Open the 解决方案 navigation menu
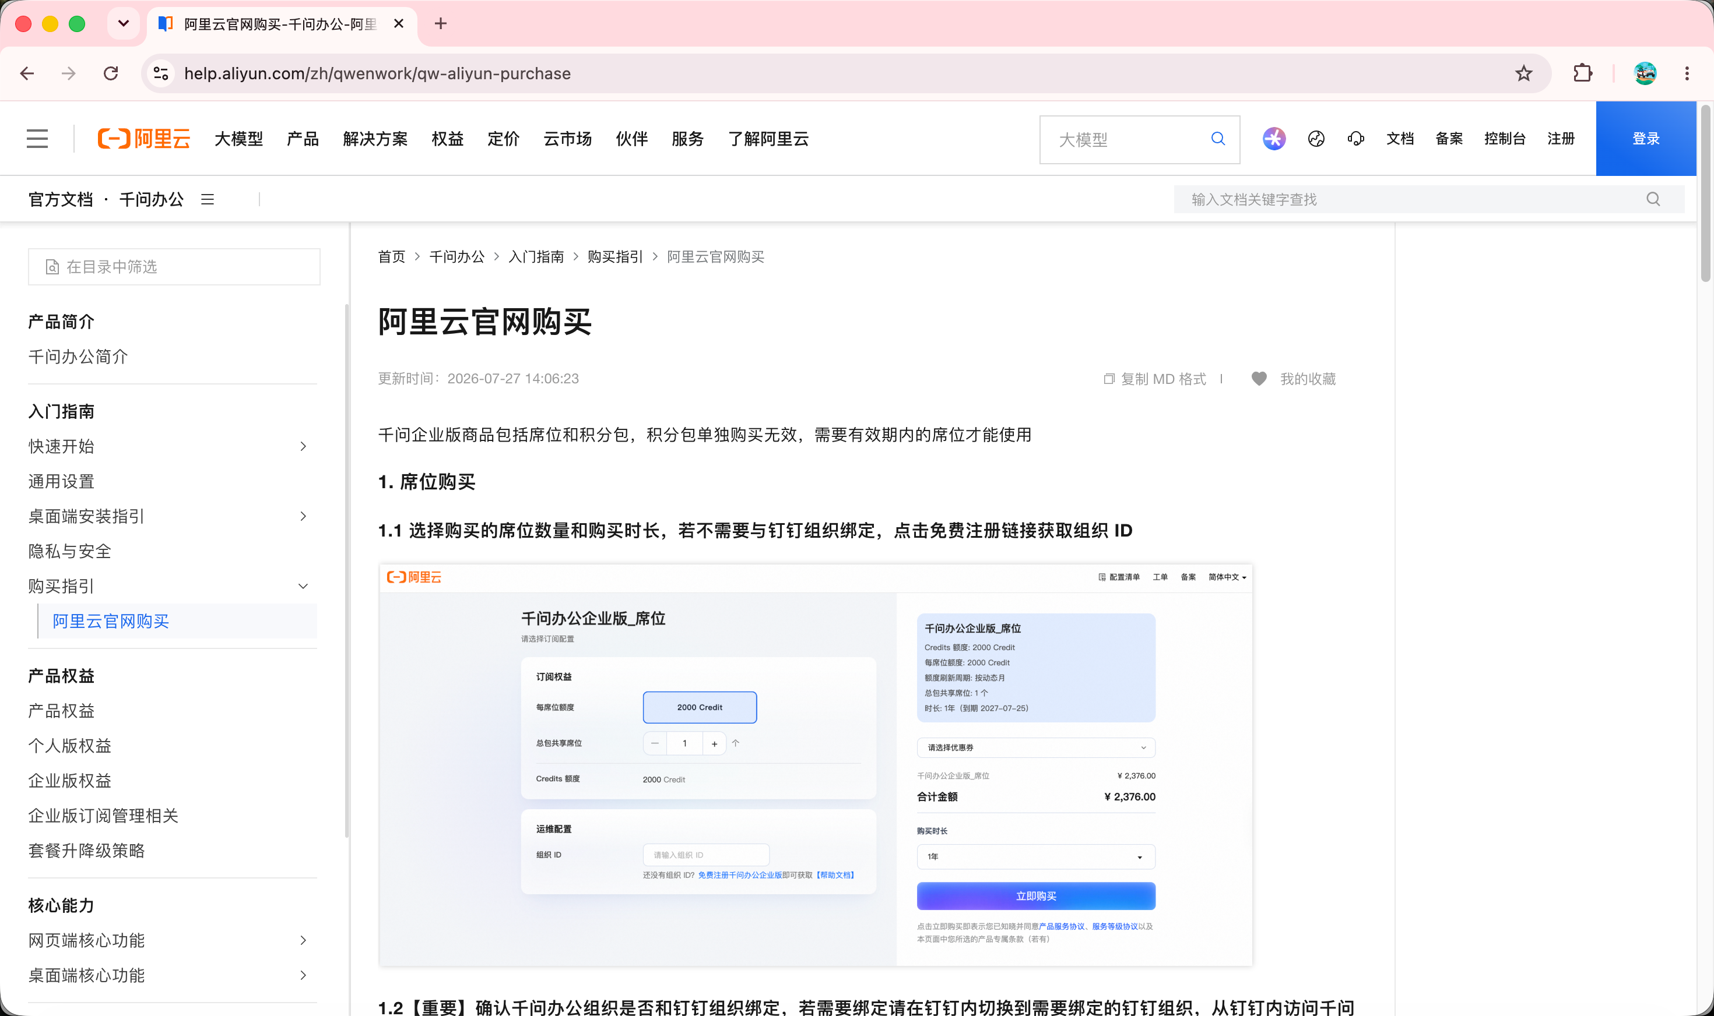This screenshot has height=1016, width=1714. coord(375,139)
